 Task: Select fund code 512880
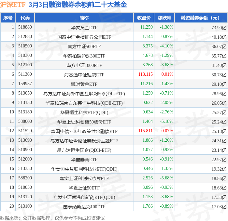click(25, 37)
